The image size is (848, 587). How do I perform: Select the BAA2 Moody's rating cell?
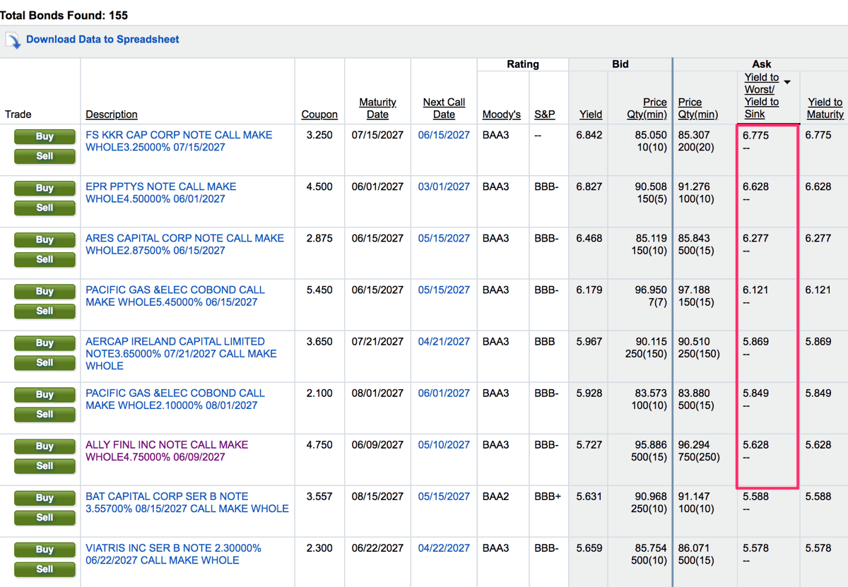[x=496, y=496]
